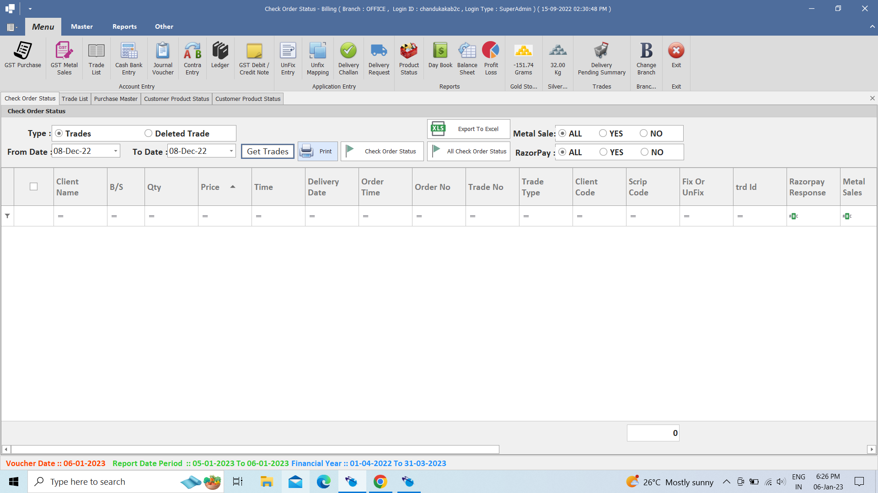Viewport: 878px width, 493px height.
Task: Click the Print button
Action: (318, 151)
